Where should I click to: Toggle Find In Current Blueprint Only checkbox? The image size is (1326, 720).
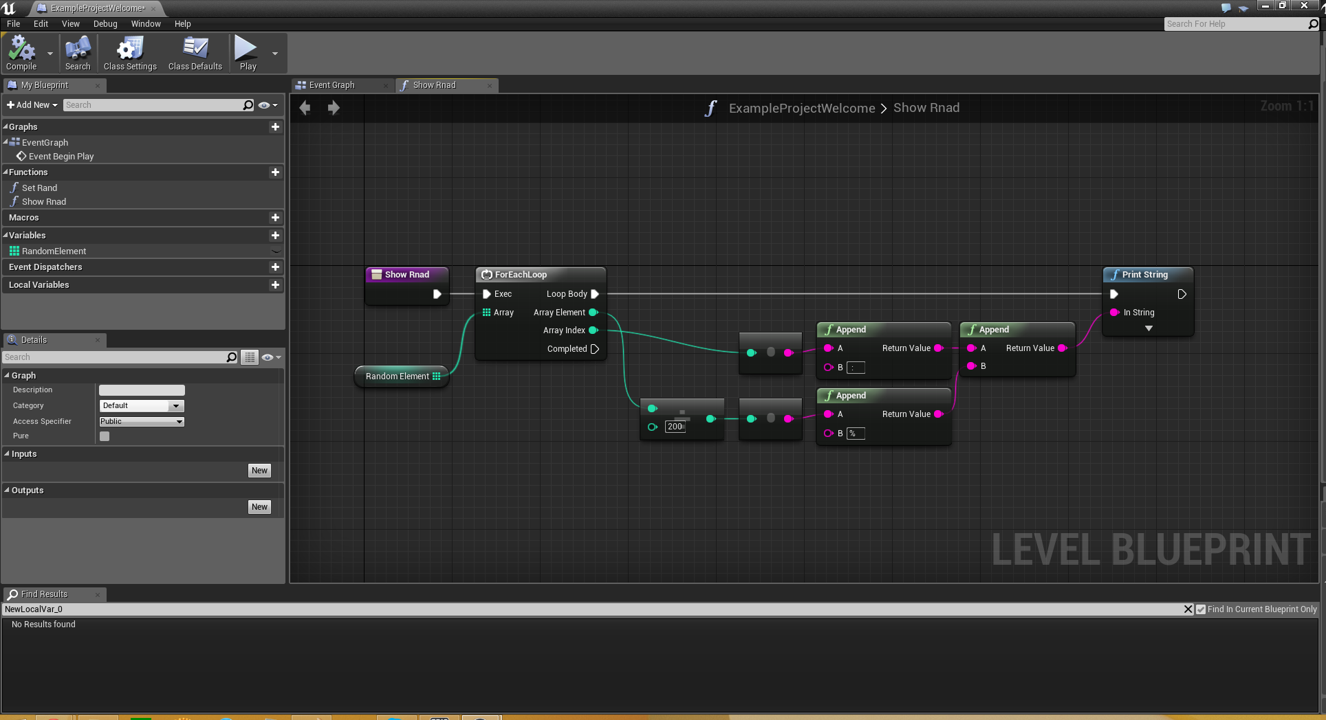[x=1201, y=609]
